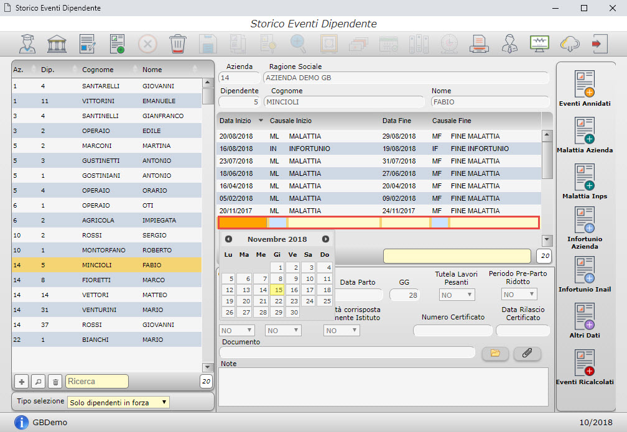Open the edit document toolbar icon
Screen dimensions: 627x432
tap(87, 44)
